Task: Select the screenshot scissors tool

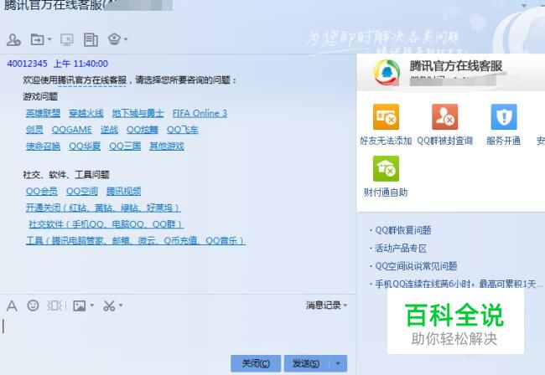Action: (109, 306)
